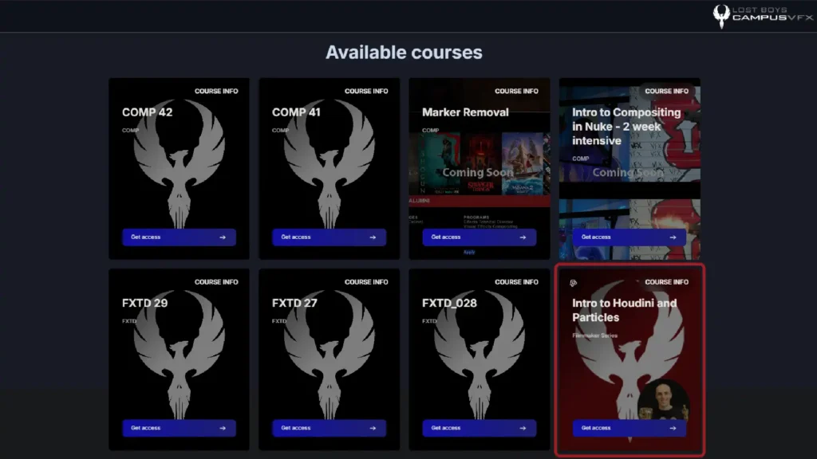Click instructor photo on Houdini course card
The image size is (817, 459).
click(663, 400)
